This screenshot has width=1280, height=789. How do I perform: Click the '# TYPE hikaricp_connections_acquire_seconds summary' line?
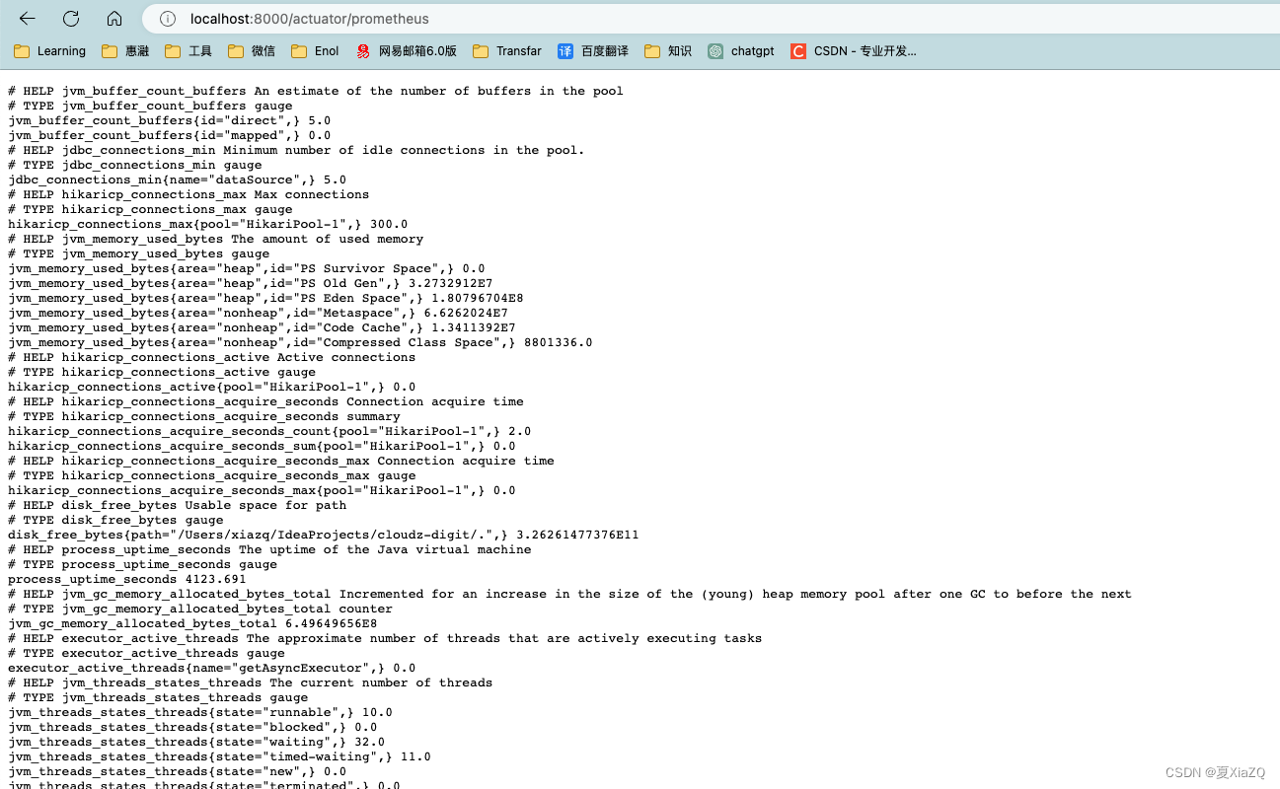click(x=204, y=416)
